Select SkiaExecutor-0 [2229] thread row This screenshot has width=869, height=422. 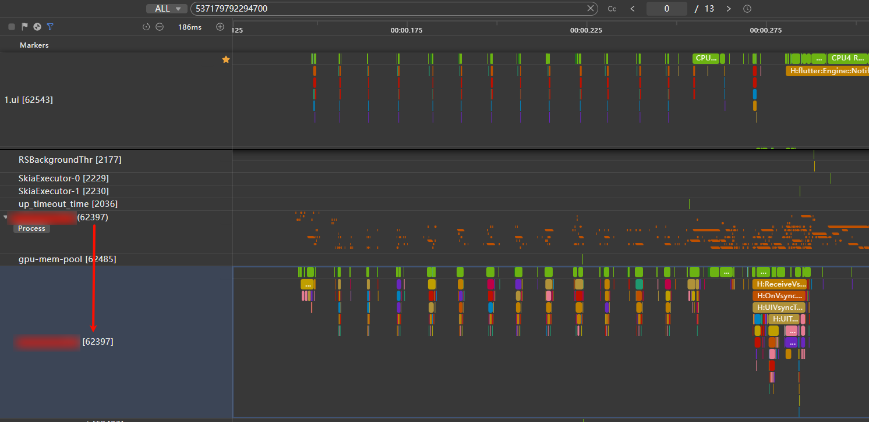click(x=116, y=178)
